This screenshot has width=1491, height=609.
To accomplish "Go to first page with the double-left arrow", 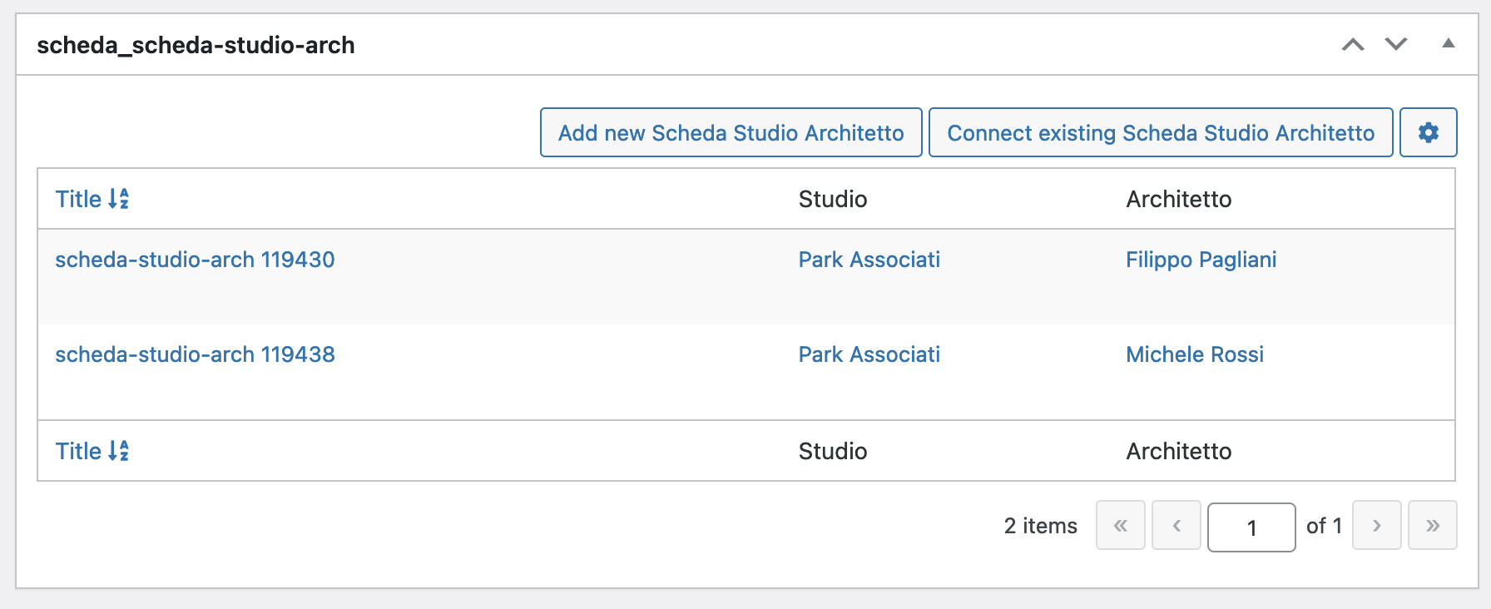I will point(1121,525).
